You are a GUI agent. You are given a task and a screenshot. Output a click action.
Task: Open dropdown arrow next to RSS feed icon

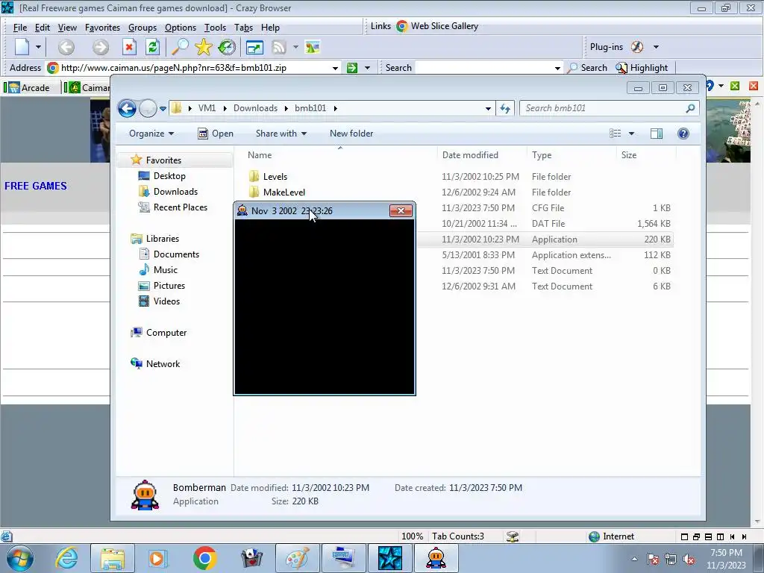tap(295, 47)
